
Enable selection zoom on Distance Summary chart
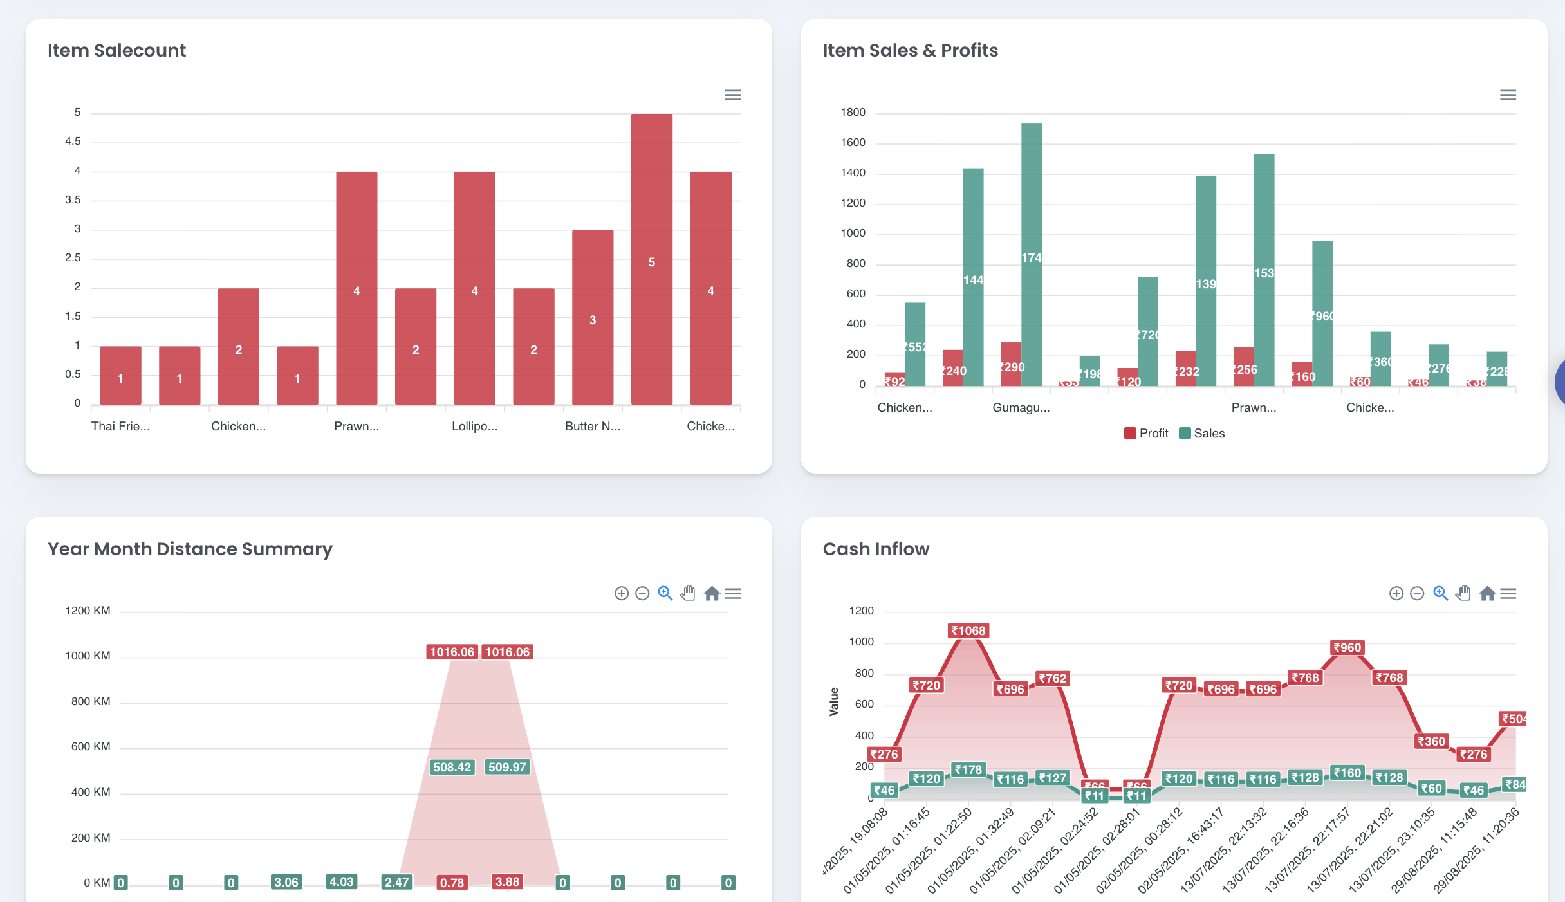(665, 593)
